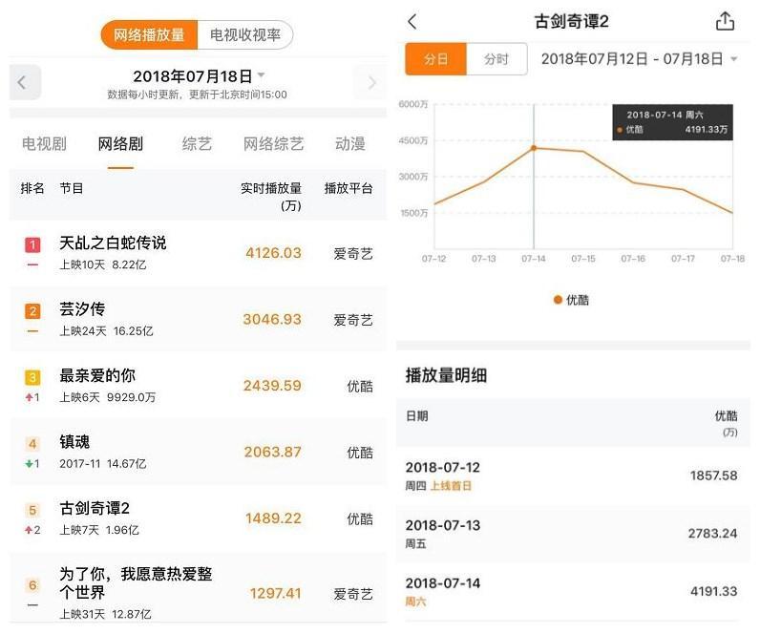The width and height of the screenshot is (760, 634).
Task: Select the 网络播放量 toggle
Action: [x=149, y=35]
